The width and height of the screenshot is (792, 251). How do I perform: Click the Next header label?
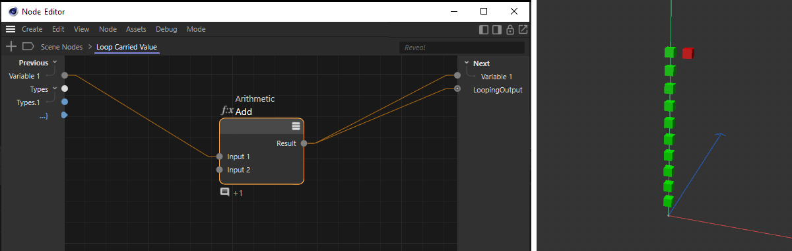[x=481, y=63]
